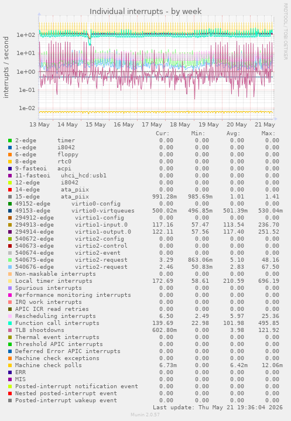Click the 13 May axis date label
Viewport: 291px width, 421px height.
[x=39, y=125]
